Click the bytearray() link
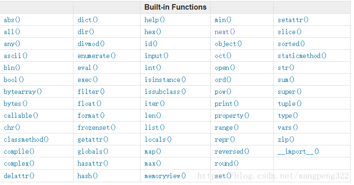354x185 pixels. [23, 92]
